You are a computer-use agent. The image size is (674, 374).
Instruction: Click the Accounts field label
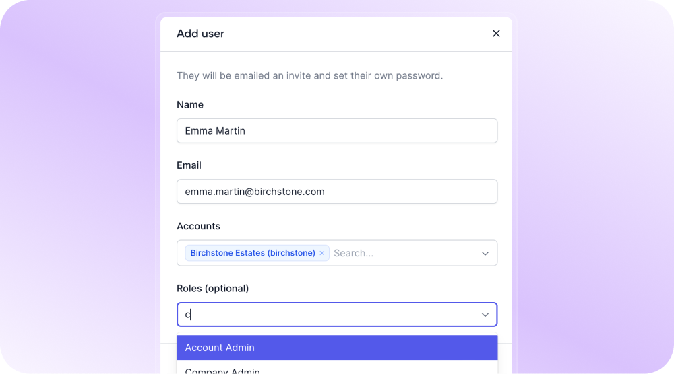click(x=198, y=226)
